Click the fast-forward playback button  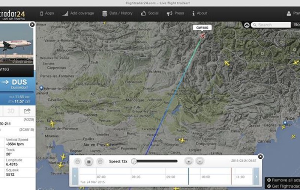point(100,162)
